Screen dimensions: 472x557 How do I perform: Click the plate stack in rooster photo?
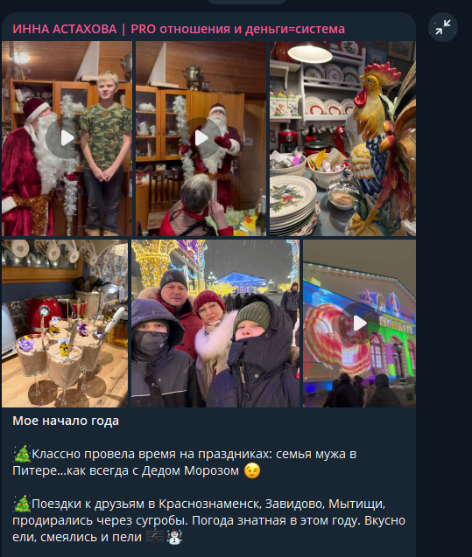tap(292, 206)
